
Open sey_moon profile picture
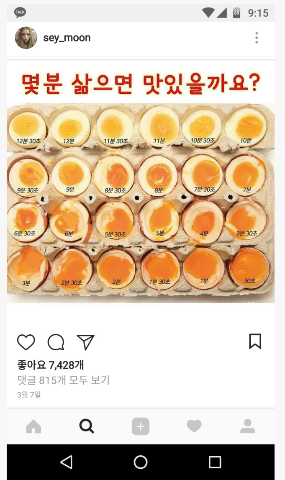click(x=26, y=38)
